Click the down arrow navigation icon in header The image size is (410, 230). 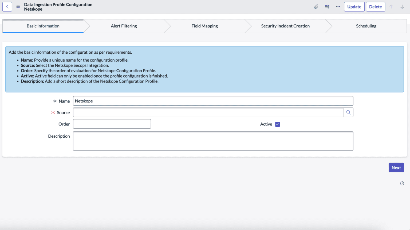pos(402,6)
